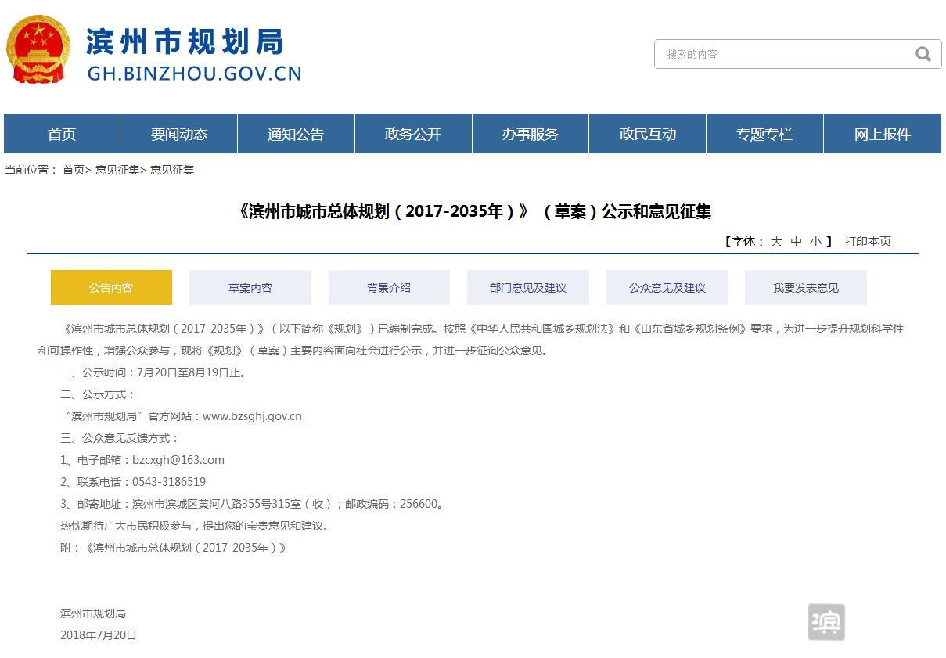This screenshot has height=658, width=946.
Task: Click the email bzcxgh@163.com
Action: [178, 460]
